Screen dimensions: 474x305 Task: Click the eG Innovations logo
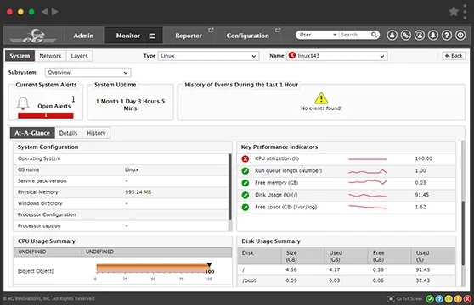32,36
